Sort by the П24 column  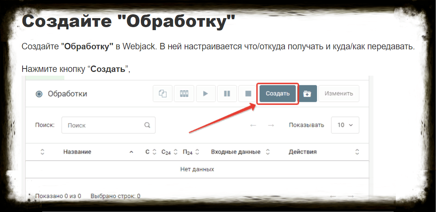191,152
